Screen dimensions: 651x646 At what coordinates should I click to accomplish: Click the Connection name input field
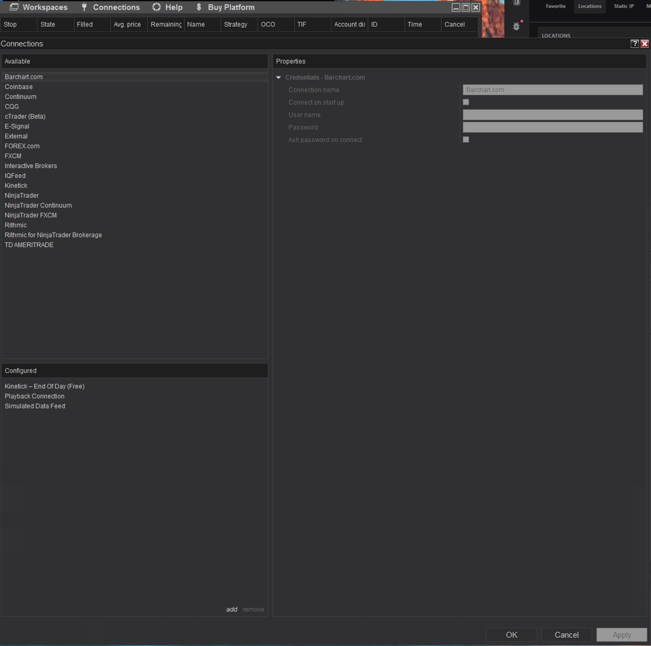coord(553,90)
